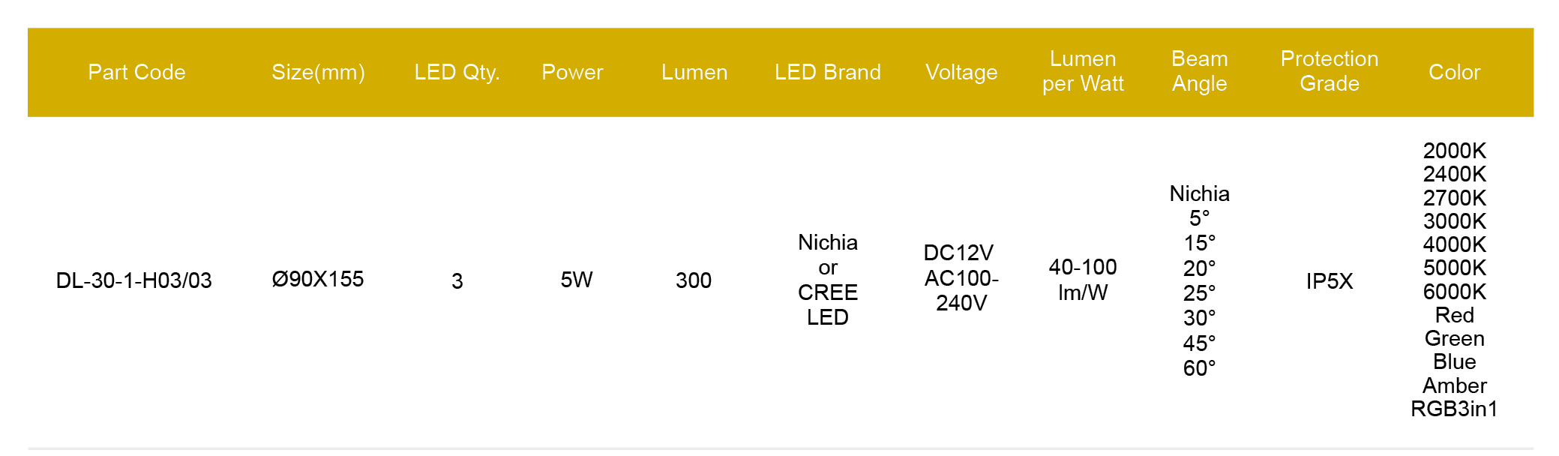Select the Beam Angle column header
This screenshot has width=1559, height=456.
pos(1200,71)
